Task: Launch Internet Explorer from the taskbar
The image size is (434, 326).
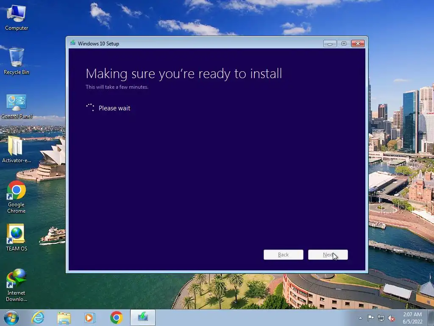Action: coord(38,318)
